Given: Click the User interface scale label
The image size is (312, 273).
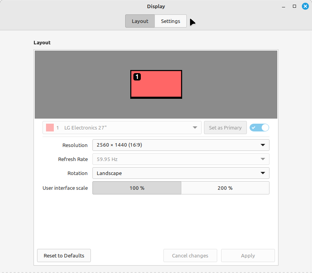Looking at the screenshot, I should tap(65, 188).
